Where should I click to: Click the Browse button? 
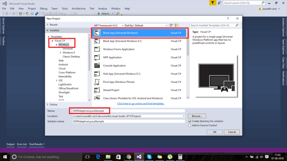[197, 116]
